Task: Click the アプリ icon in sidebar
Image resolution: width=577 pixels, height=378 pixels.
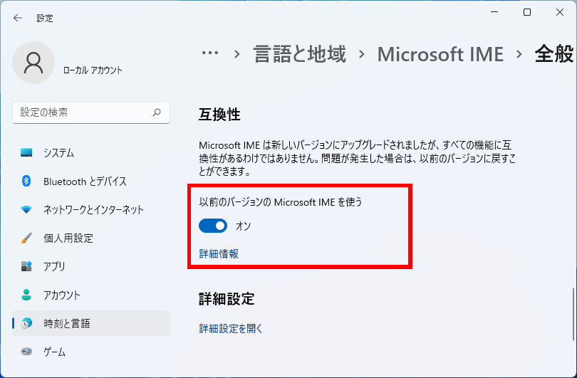Action: (x=26, y=266)
